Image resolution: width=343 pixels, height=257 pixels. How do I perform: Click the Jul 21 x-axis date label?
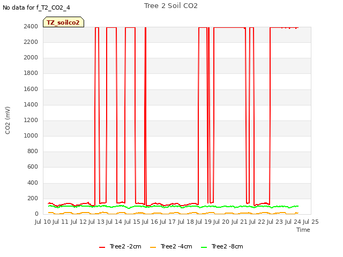pos(240,222)
